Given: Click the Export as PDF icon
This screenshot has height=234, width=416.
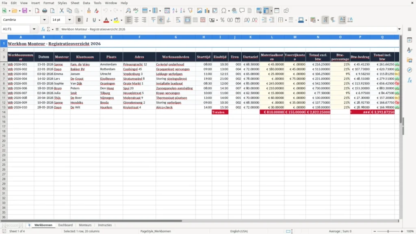Looking at the screenshot, I should point(37,11).
